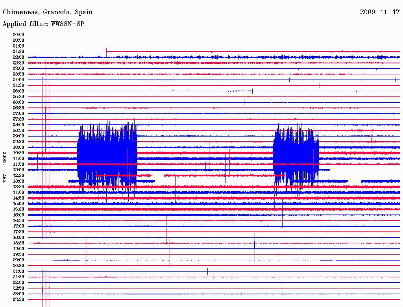403x307 pixels.
Task: Select the 23:30 time label
Action: 18,299
